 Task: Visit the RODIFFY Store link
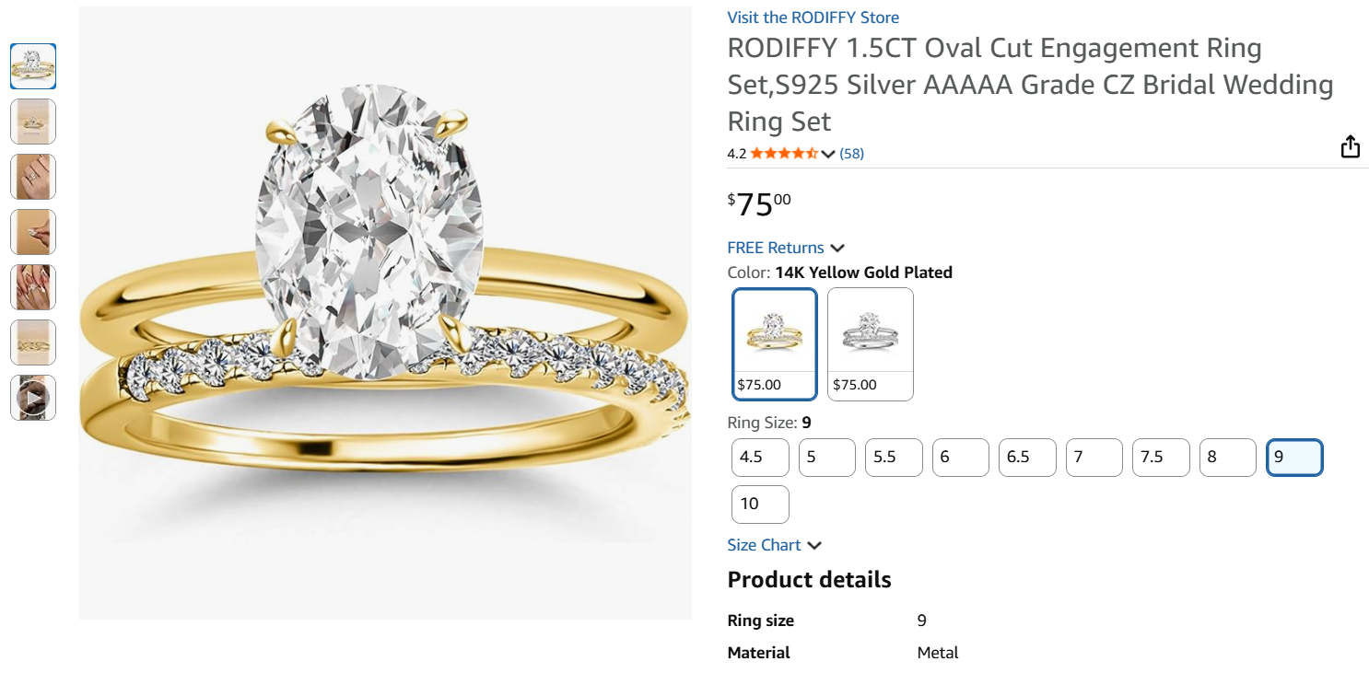[813, 17]
